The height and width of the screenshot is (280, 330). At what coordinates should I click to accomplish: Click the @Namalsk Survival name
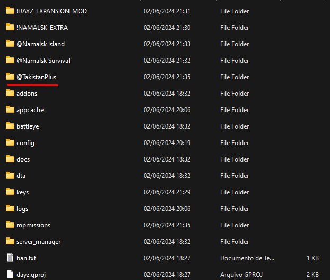point(44,61)
